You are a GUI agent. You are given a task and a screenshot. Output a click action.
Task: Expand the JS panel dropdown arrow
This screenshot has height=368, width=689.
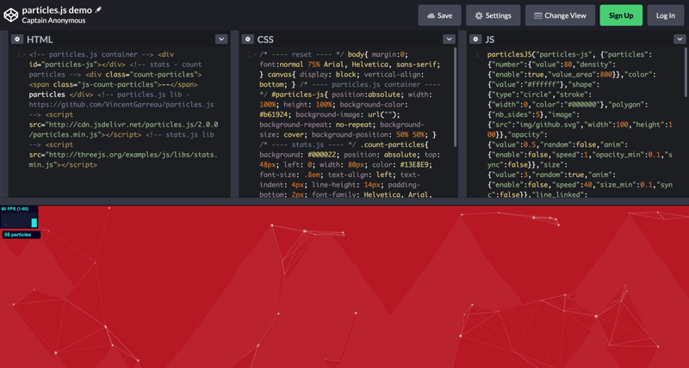(680, 39)
